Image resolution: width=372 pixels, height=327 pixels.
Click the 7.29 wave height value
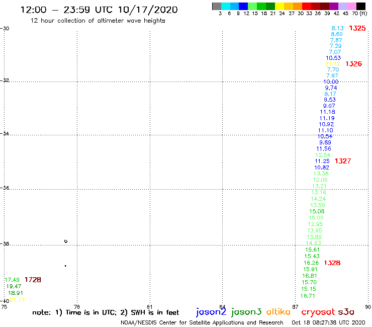[x=336, y=46]
